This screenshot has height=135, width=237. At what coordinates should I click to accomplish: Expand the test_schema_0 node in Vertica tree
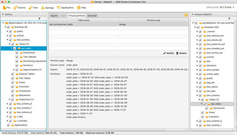[x=7, y=104]
